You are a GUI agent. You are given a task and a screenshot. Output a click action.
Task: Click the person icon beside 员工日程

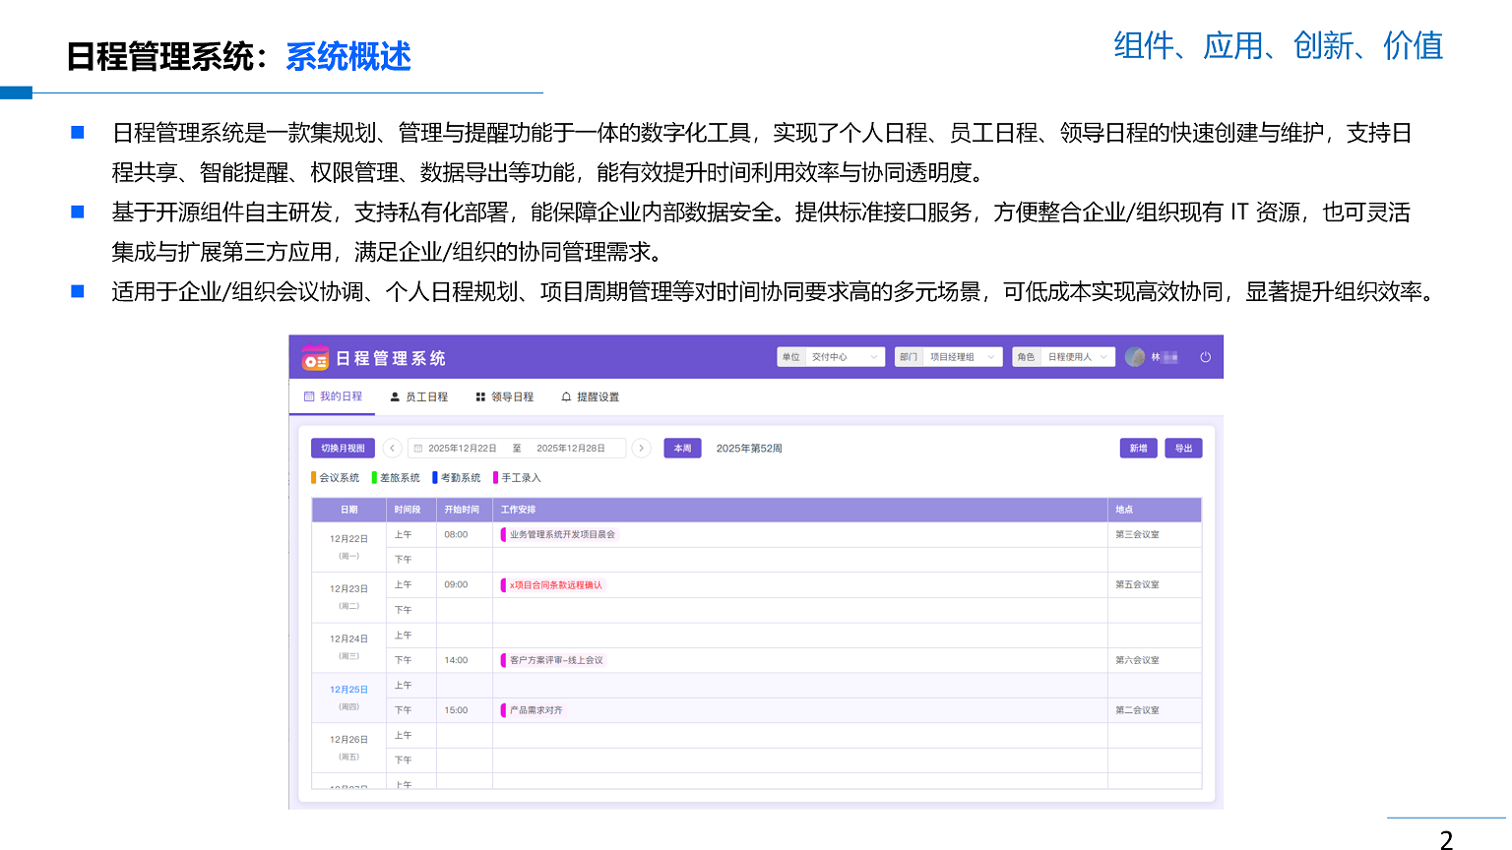click(395, 397)
